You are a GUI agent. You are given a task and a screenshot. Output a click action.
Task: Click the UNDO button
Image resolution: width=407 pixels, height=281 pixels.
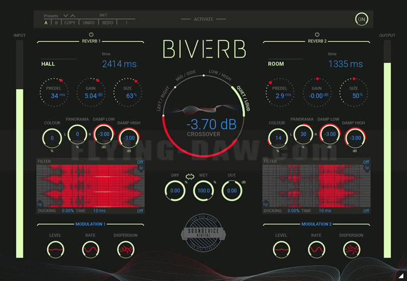89,23
